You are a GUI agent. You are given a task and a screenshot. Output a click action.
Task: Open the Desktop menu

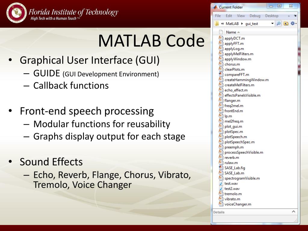272,16
